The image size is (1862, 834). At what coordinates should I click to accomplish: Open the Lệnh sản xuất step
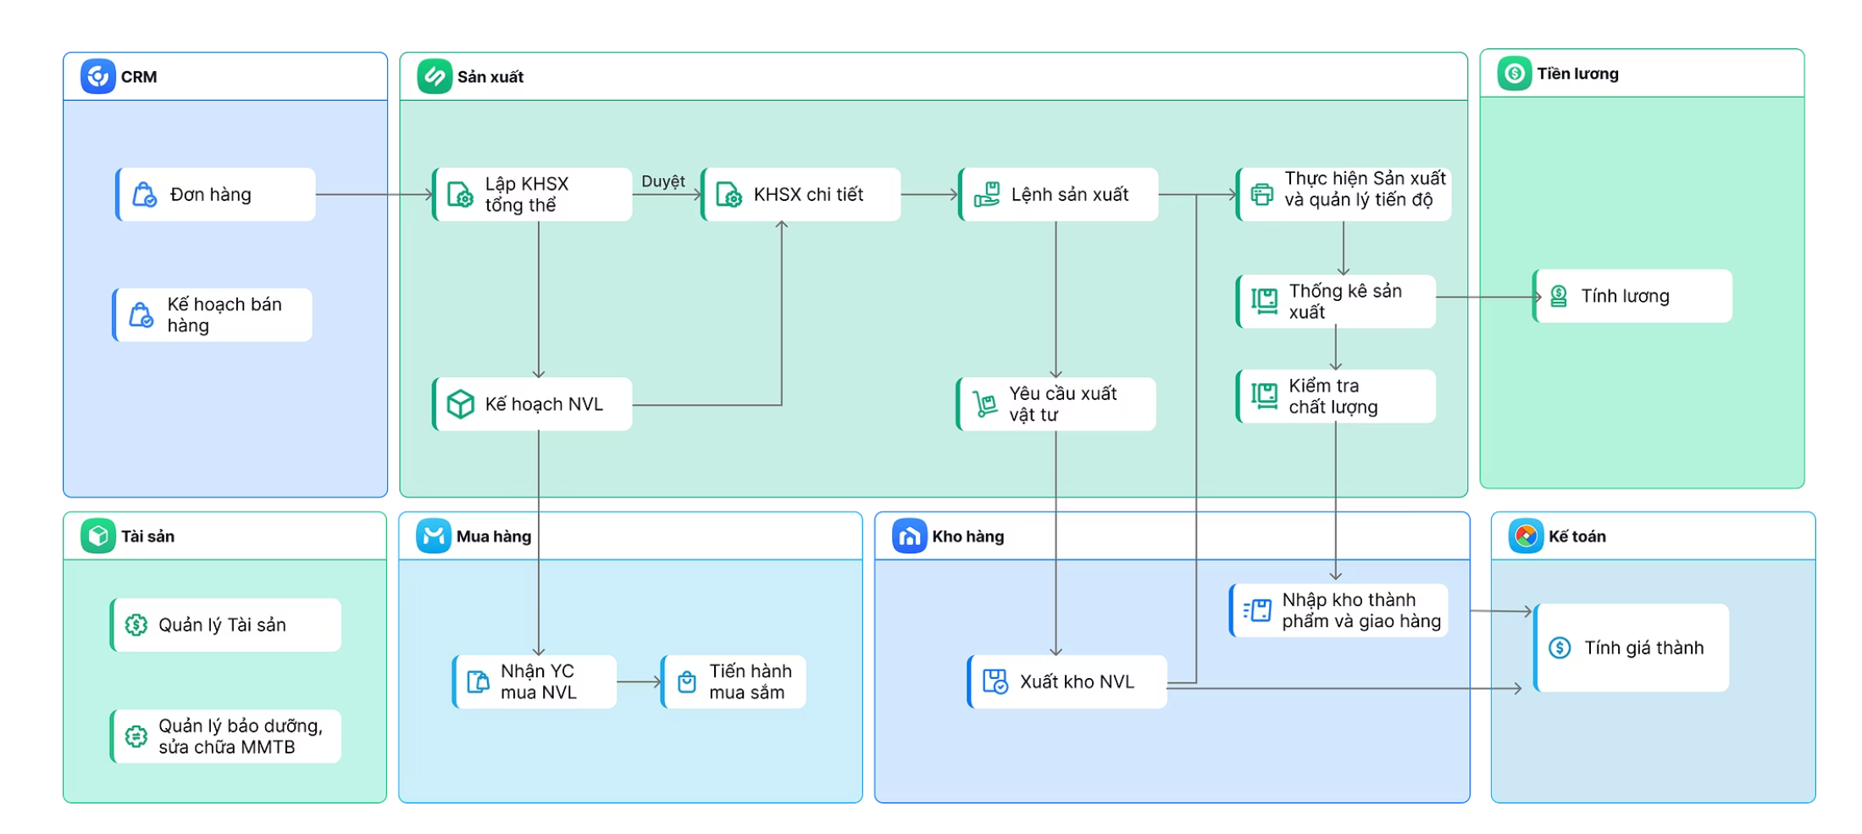(1058, 195)
